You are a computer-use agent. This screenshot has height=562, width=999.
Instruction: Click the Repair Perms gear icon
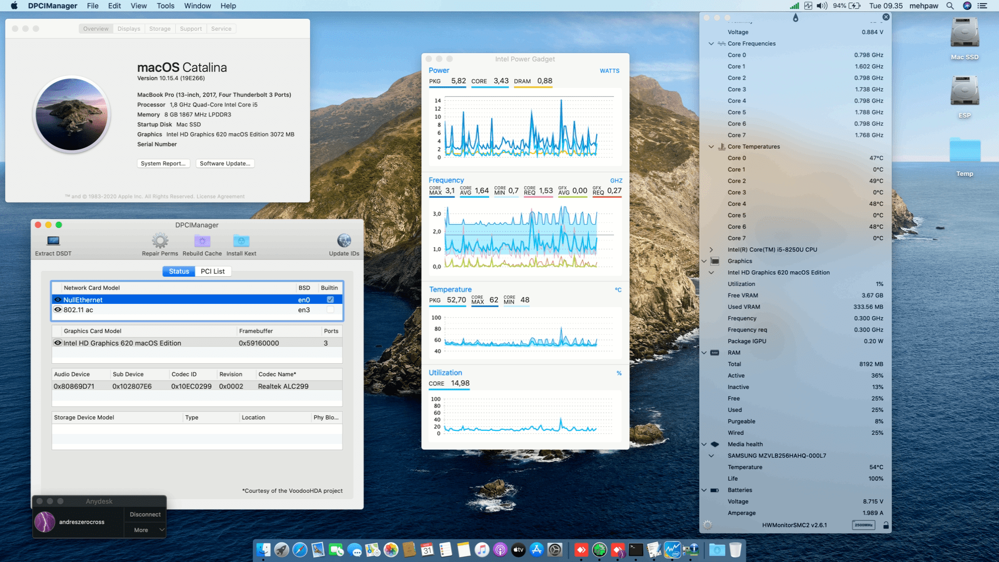point(159,241)
